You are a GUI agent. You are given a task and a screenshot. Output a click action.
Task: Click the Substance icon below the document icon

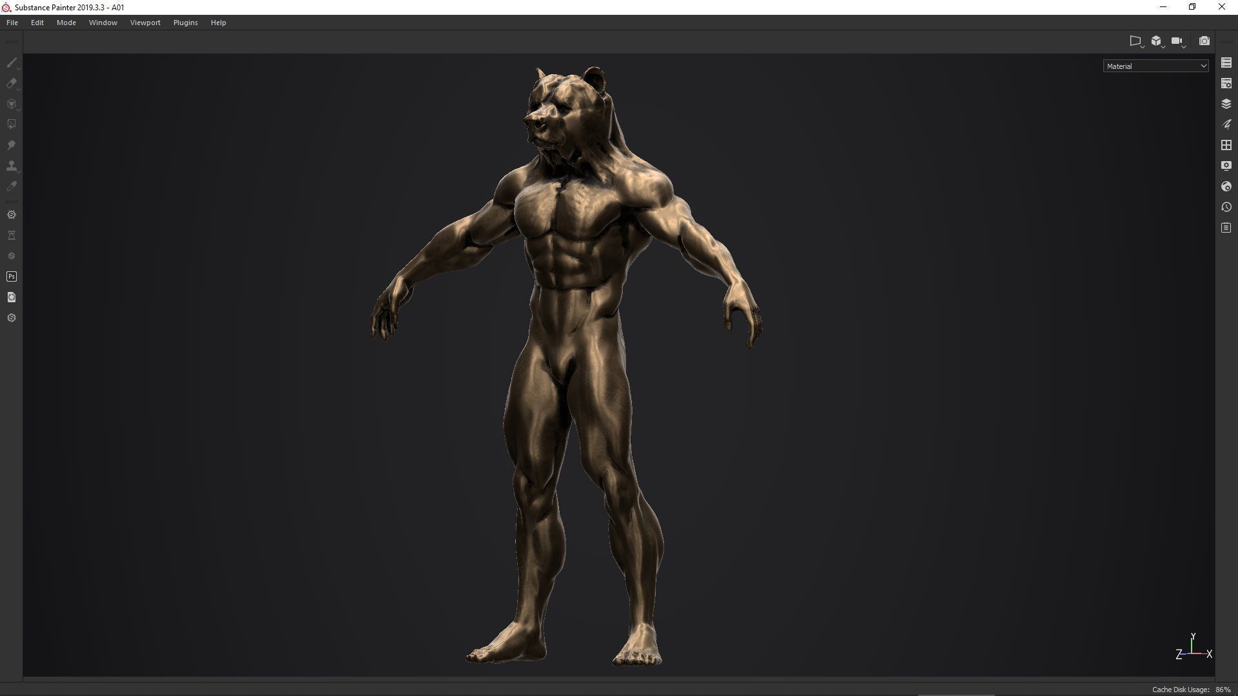11,318
